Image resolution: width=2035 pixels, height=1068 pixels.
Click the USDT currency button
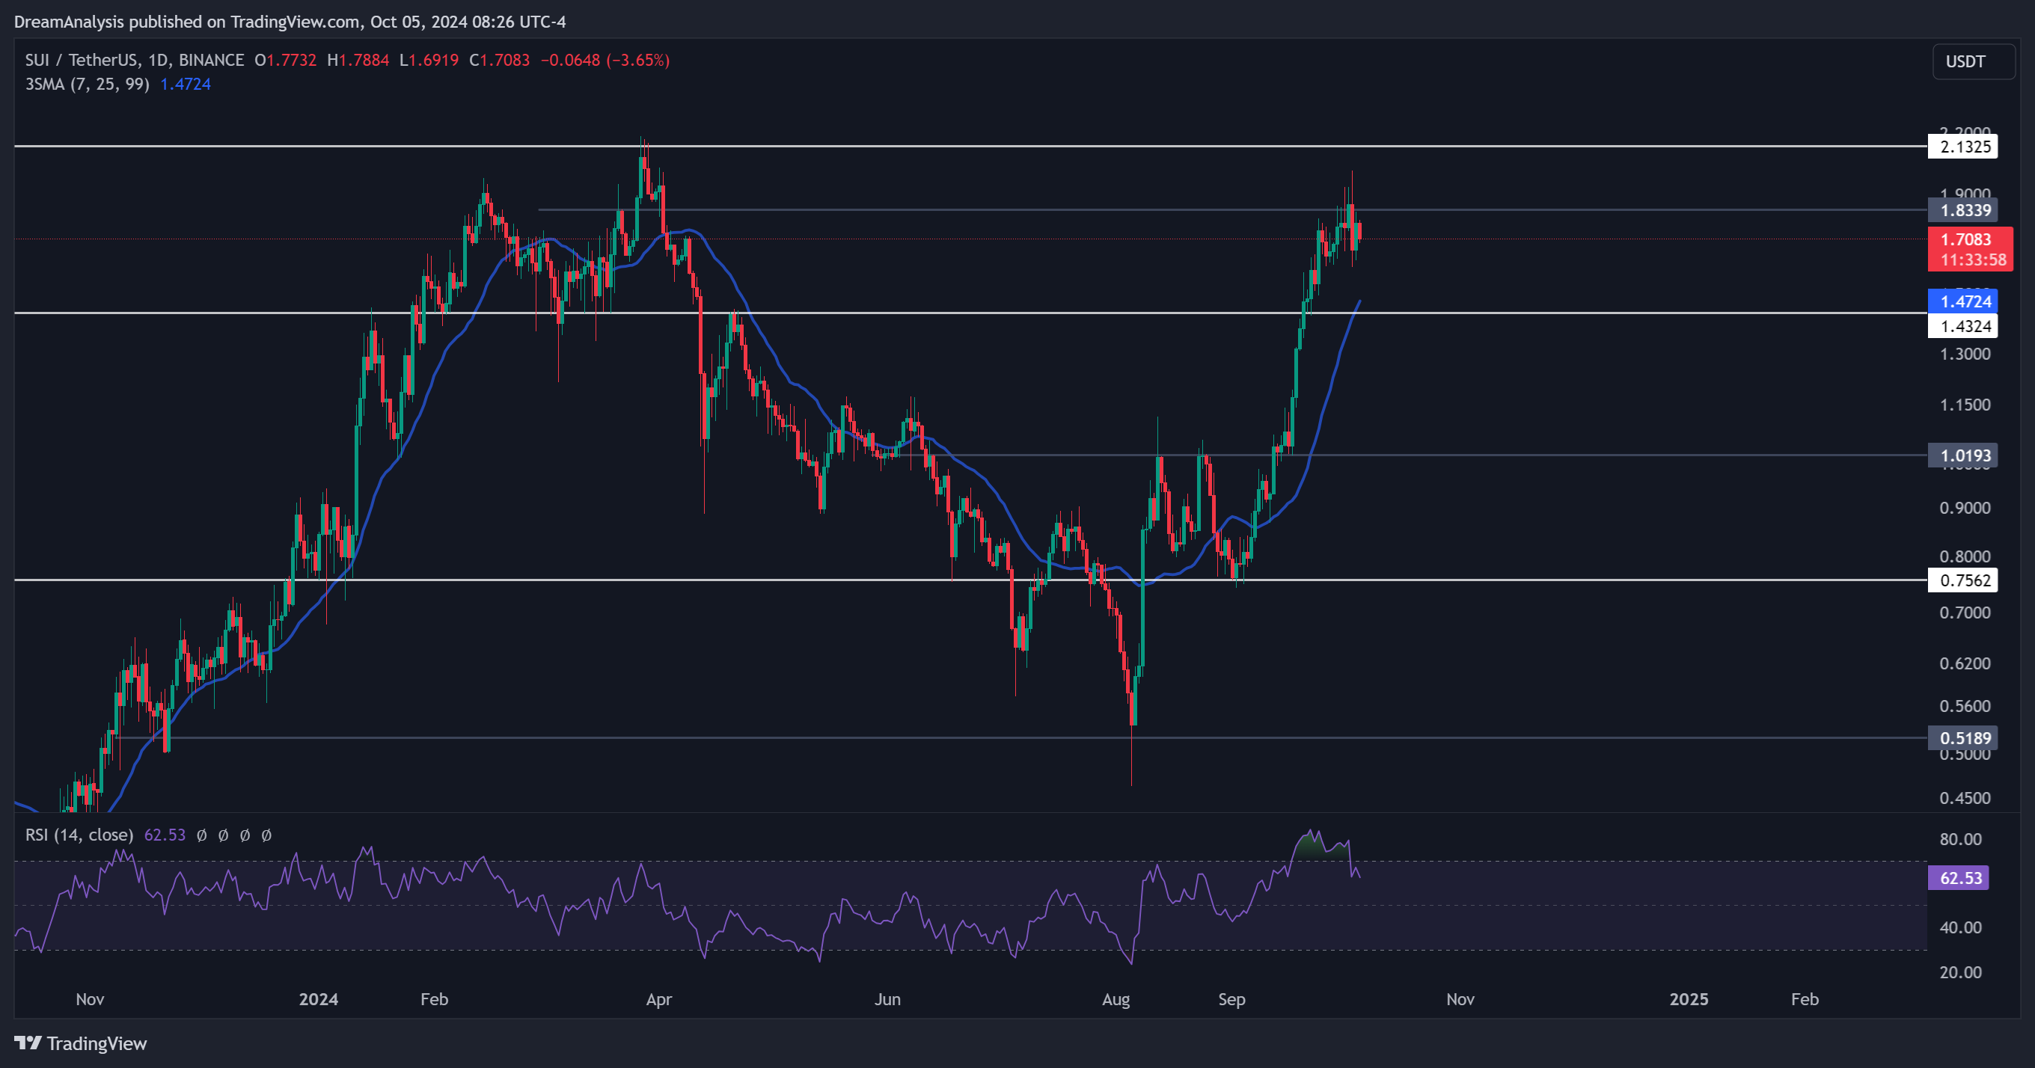coord(1973,61)
